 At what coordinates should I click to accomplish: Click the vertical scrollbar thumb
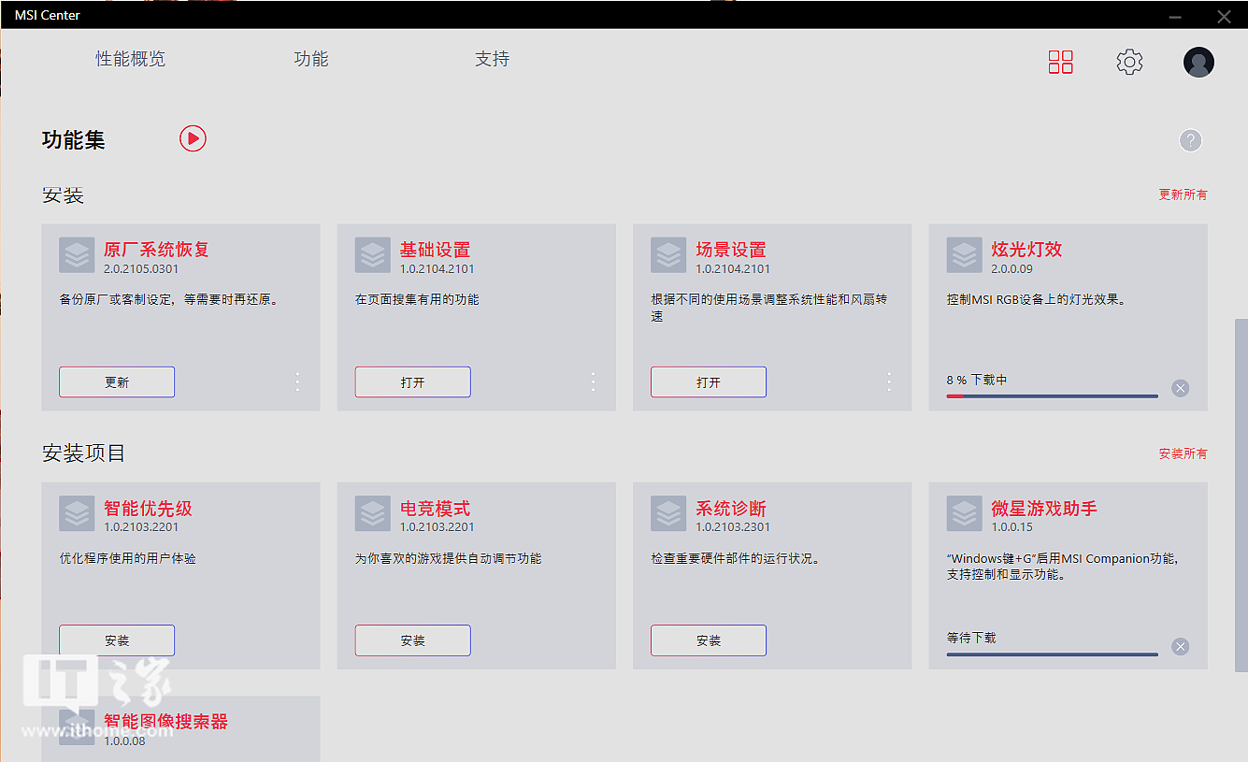tap(1241, 496)
